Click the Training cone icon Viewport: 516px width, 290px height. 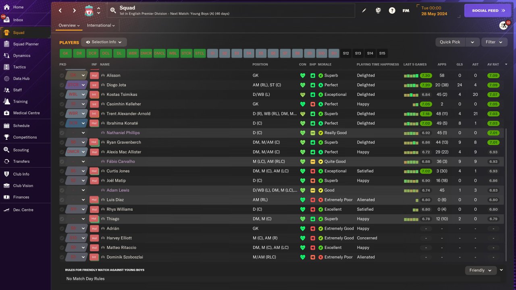click(x=6, y=101)
